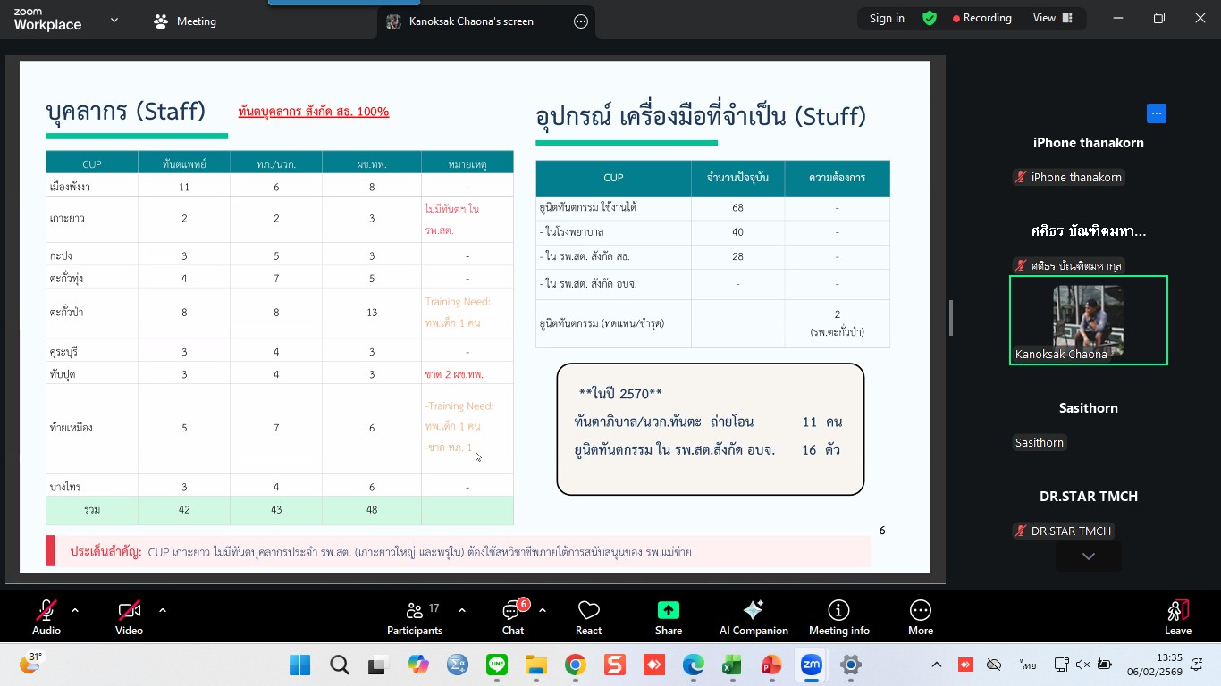This screenshot has height=686, width=1221.
Task: Expand audio options arrow
Action: pyautogui.click(x=75, y=611)
